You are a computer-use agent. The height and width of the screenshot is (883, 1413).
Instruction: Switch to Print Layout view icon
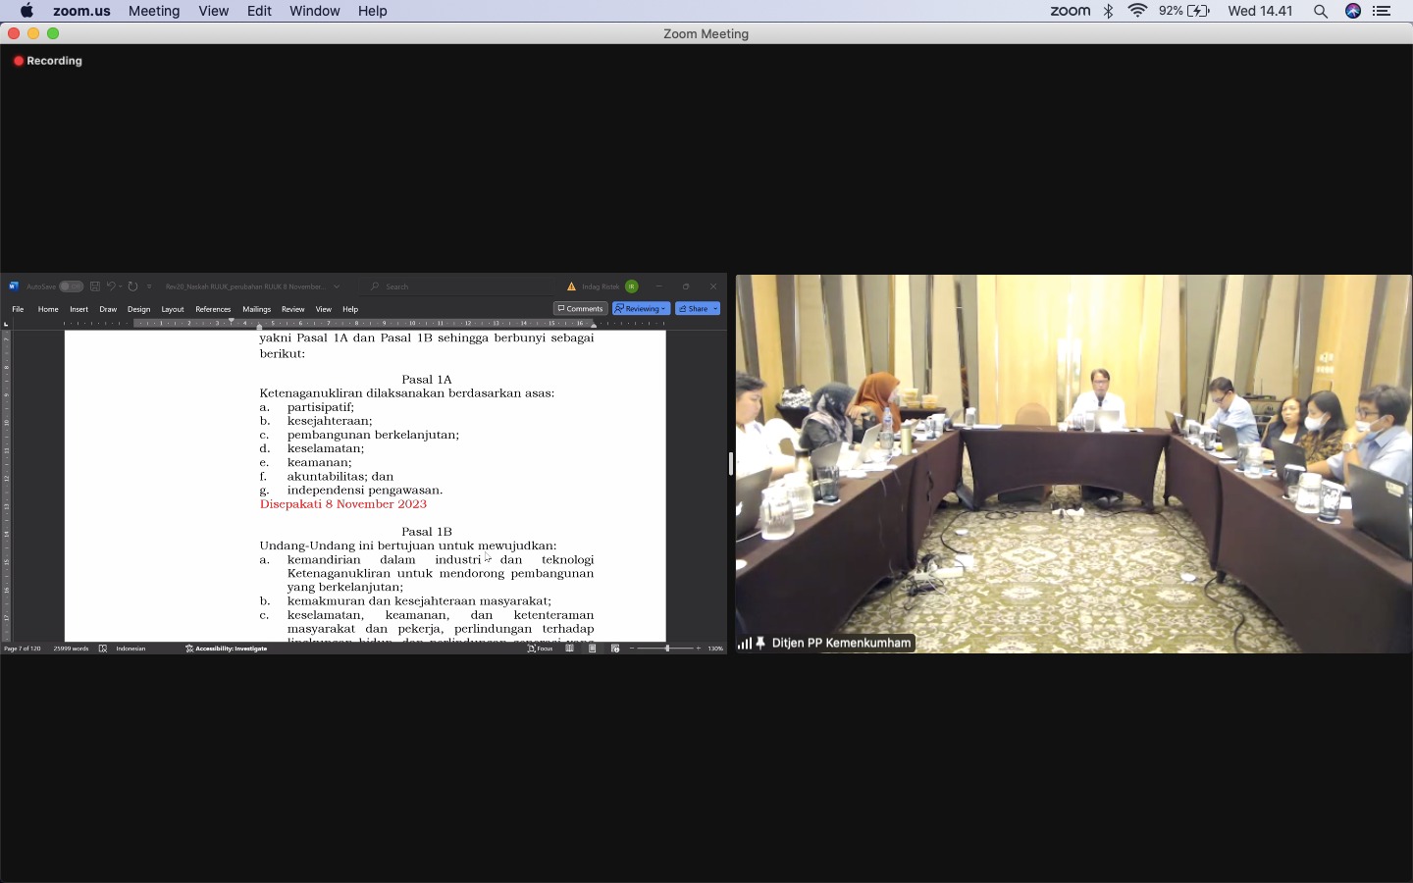[x=593, y=649]
